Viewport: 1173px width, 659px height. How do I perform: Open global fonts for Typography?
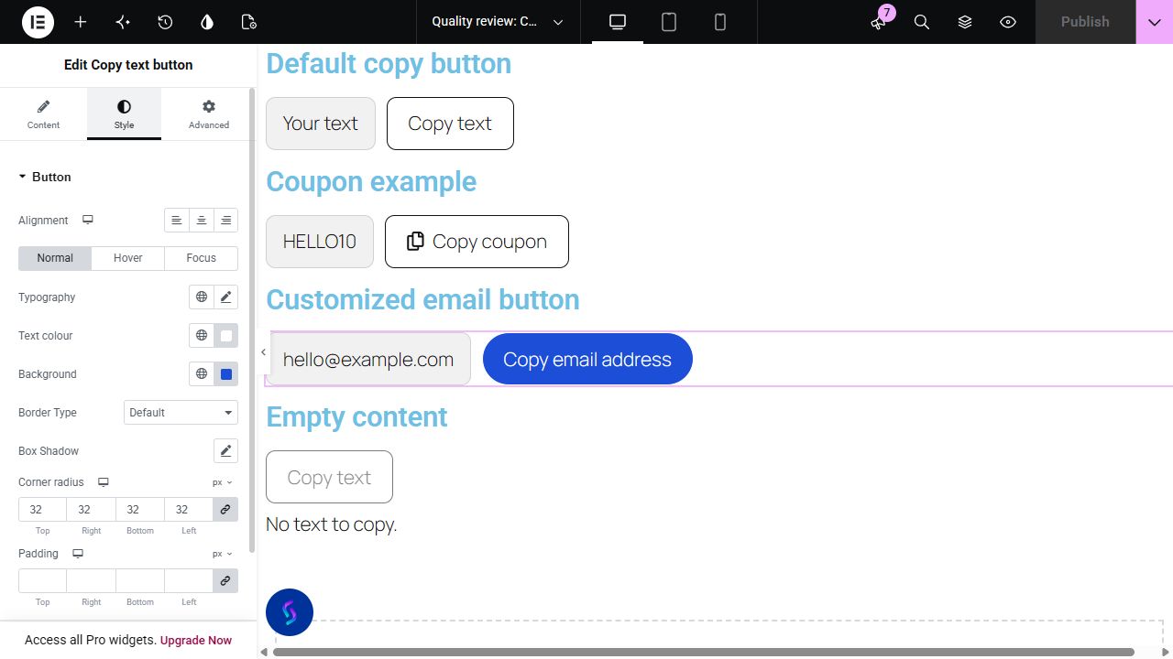202,297
